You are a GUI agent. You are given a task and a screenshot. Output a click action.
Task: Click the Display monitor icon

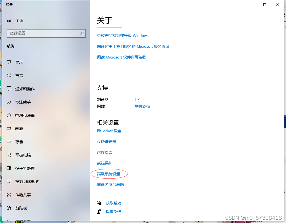point(9,62)
